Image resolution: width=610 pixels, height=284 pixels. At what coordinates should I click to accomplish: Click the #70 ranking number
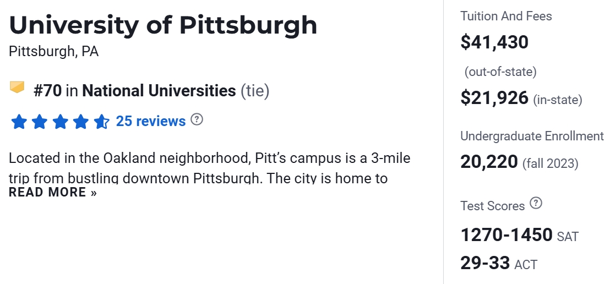click(47, 90)
